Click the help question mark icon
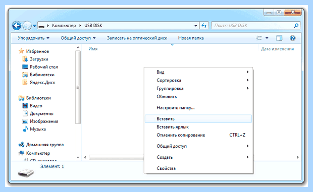Viewport: 313px width, 192px height. [292, 38]
